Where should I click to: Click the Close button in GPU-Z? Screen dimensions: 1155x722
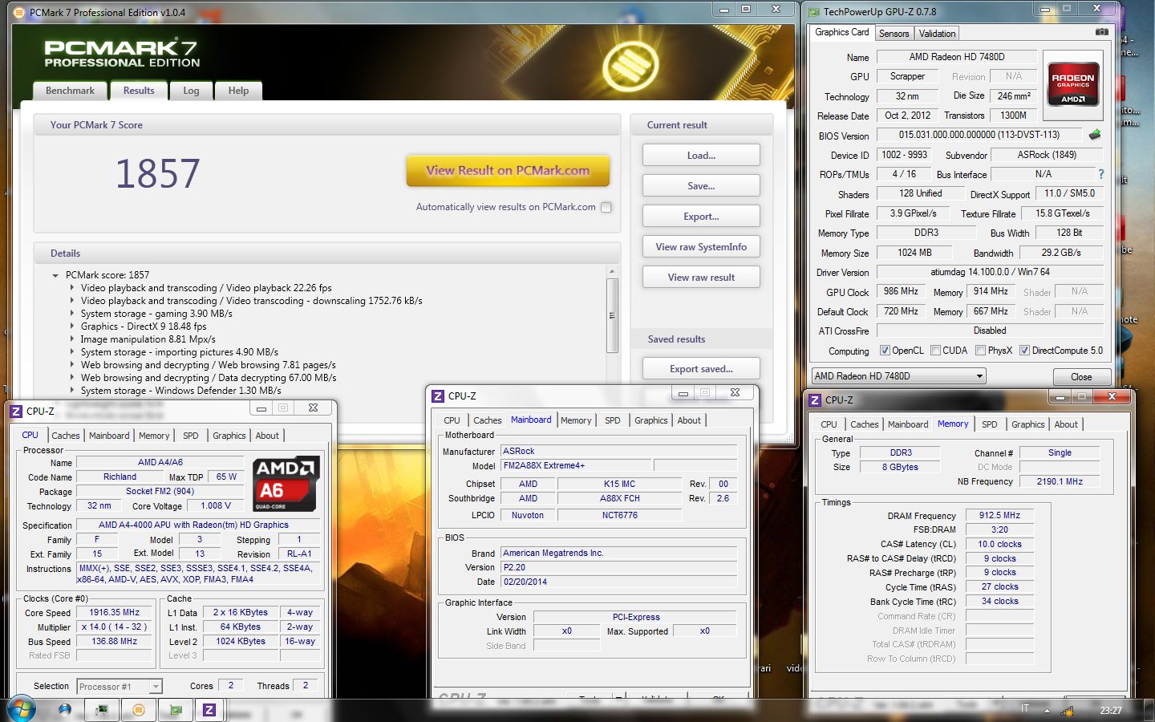click(x=1080, y=377)
